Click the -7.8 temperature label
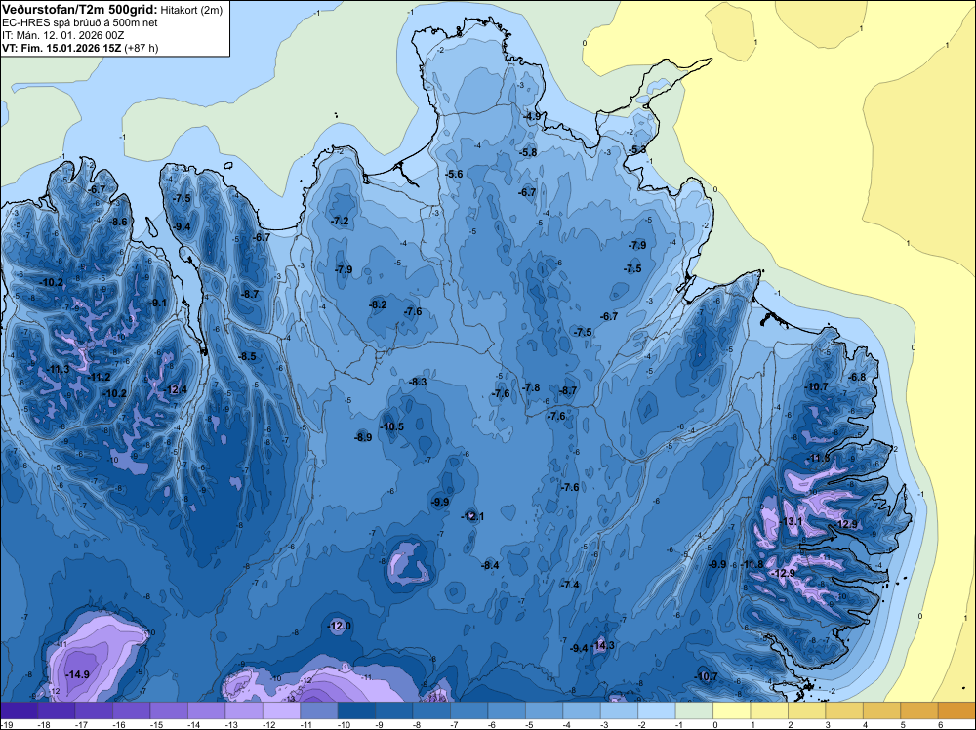The image size is (976, 730). [x=531, y=387]
